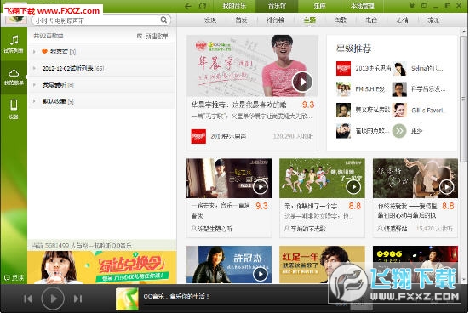Refresh page with circular arrow icon
This screenshot has height=313, width=470.
click(x=203, y=6)
